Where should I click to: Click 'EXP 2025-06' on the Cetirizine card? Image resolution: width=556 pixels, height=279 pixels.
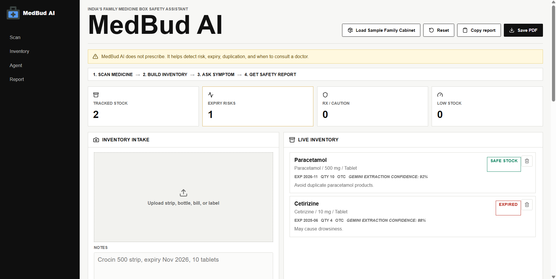click(306, 220)
